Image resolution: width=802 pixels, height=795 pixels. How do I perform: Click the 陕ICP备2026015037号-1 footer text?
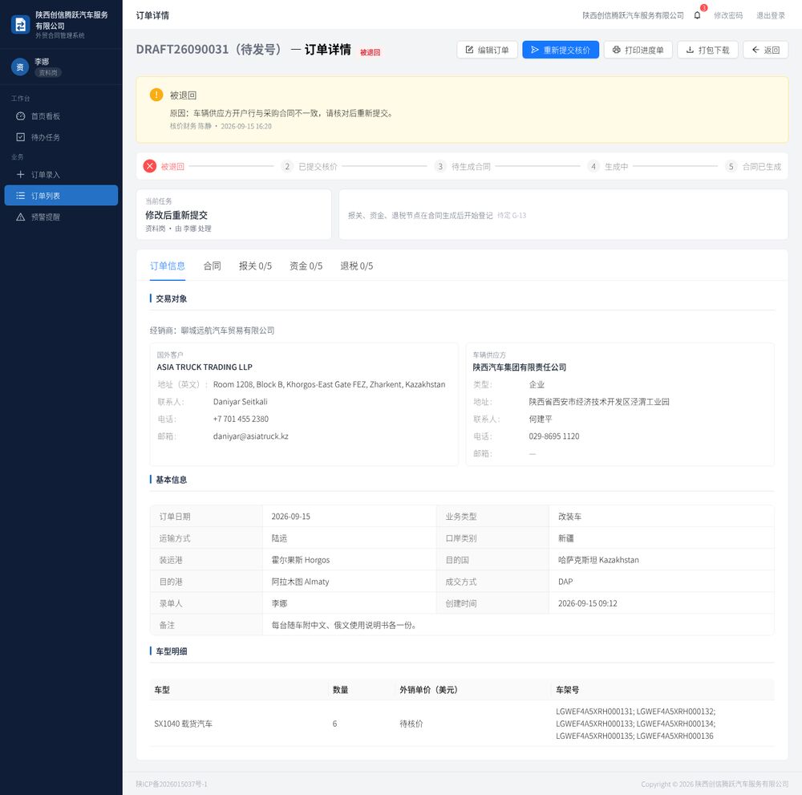172,785
